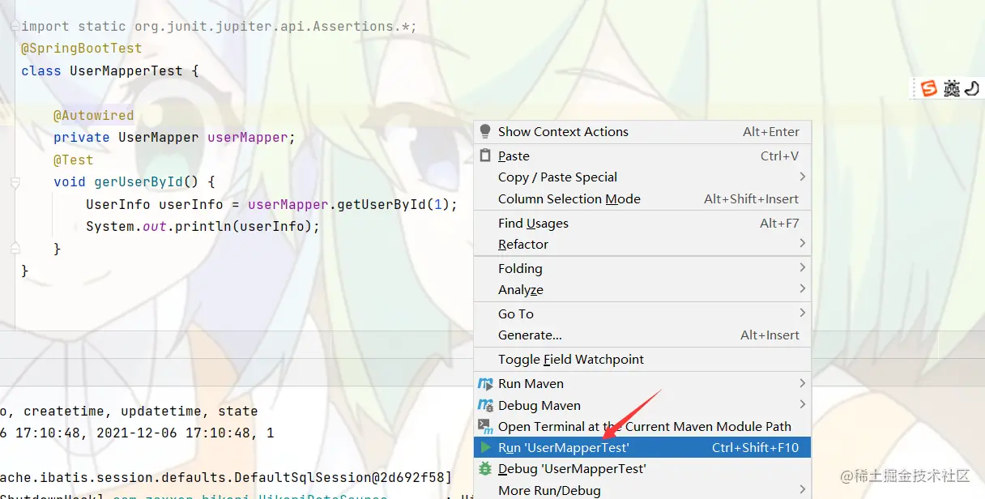
Task: Select Generate... from the context menu
Action: click(x=642, y=335)
